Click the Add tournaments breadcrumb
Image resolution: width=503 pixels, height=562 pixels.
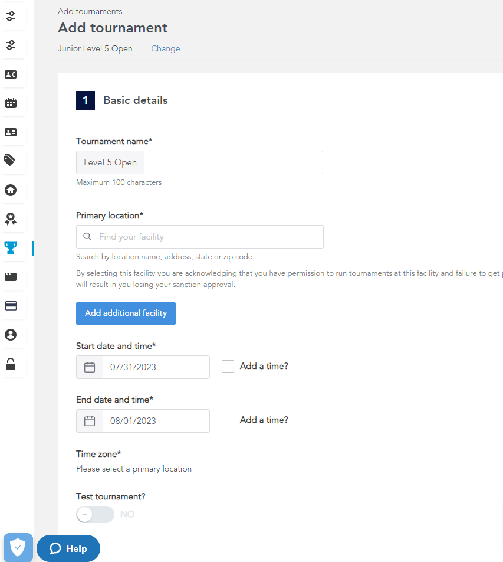pos(90,11)
